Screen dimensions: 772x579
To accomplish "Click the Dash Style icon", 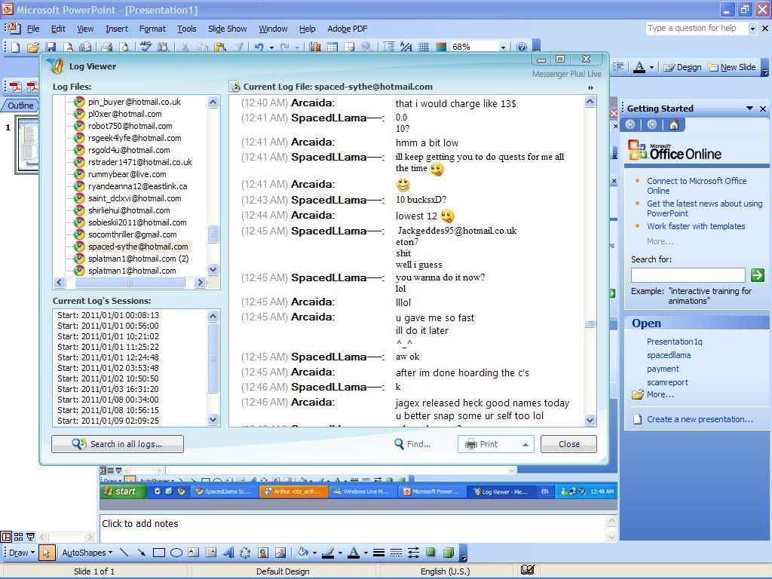I will (396, 553).
